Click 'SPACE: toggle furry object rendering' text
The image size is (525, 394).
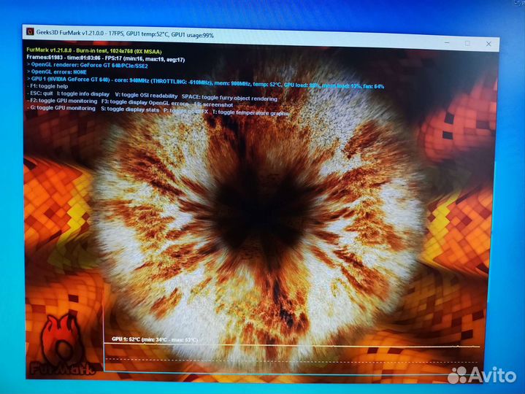coord(230,98)
